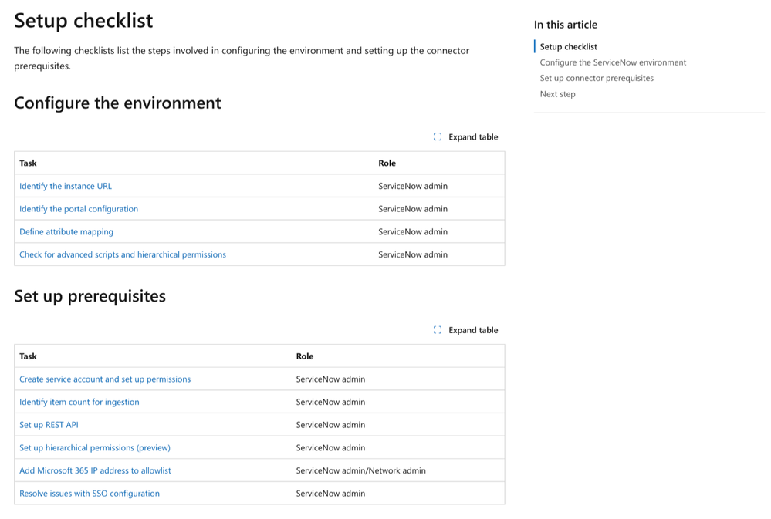
Task: Expand table under Configure the environment
Action: (472, 137)
